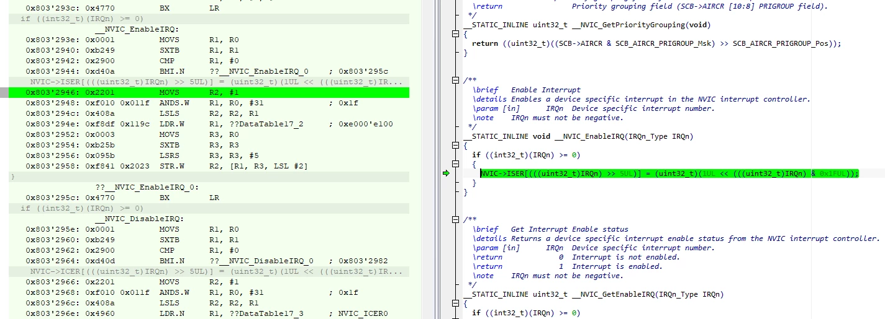Click the ??__NVIC_EnableIRQ_0: label in disassembly

[147, 187]
